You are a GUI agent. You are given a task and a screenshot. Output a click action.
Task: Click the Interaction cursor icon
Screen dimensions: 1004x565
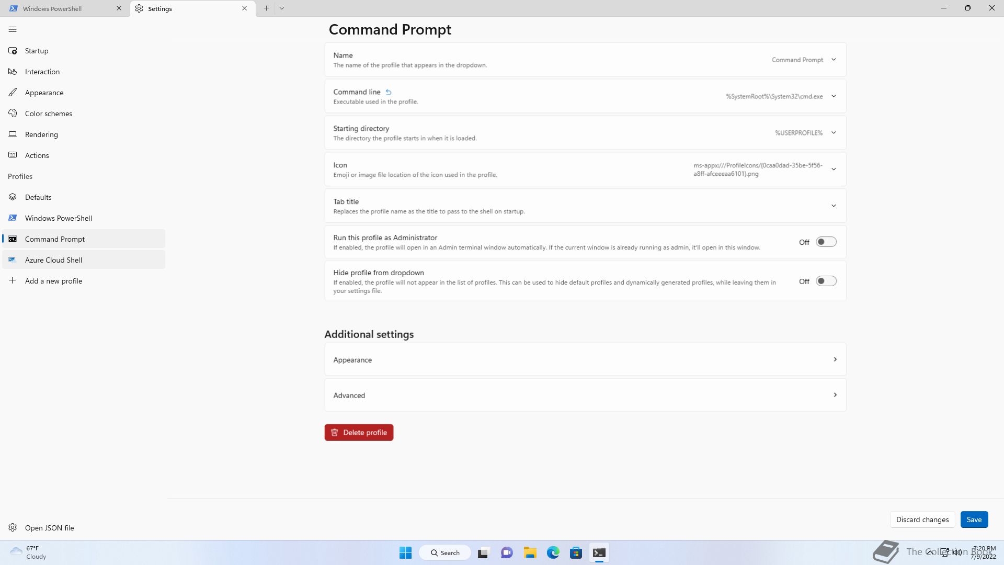coord(13,72)
